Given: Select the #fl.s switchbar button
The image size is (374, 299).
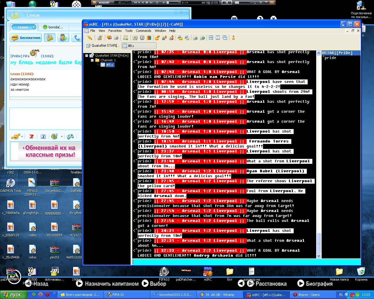Looking at the screenshot, I should click(139, 46).
